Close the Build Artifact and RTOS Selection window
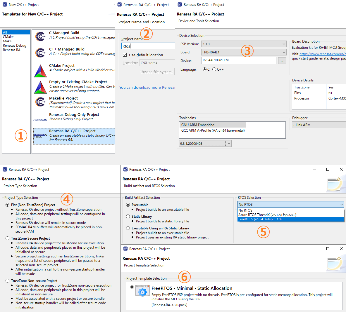 pos(341,169)
